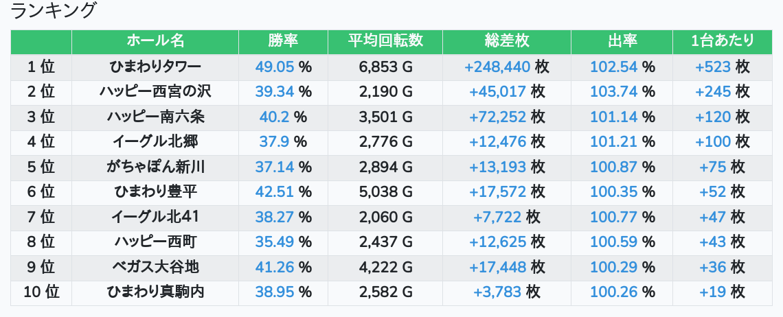Click the 出率 column header
Image resolution: width=783 pixels, height=317 pixels.
[x=622, y=41]
